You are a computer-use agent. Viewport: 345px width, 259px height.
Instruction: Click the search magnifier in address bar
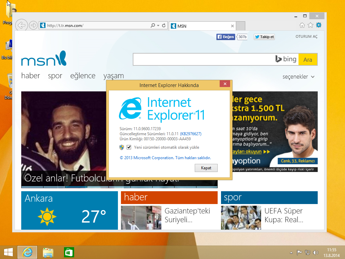tap(153, 25)
